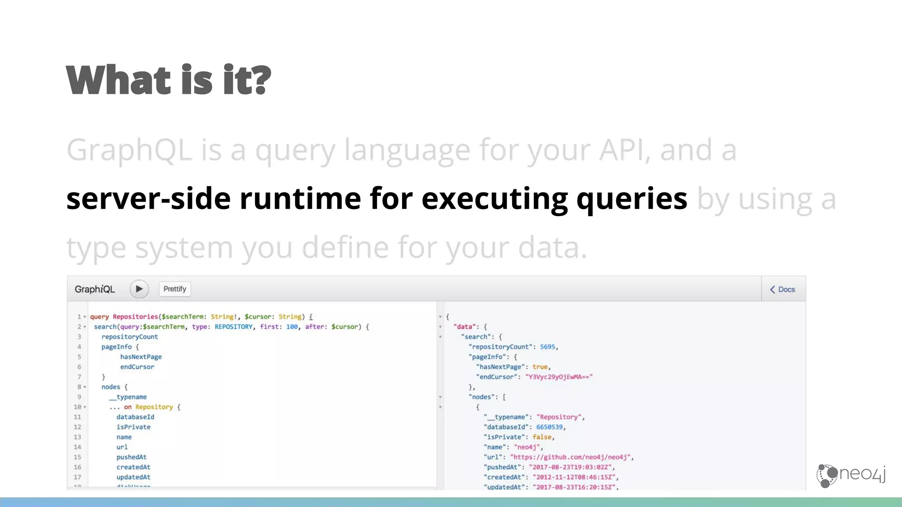Click __typename field in query

coord(128,397)
